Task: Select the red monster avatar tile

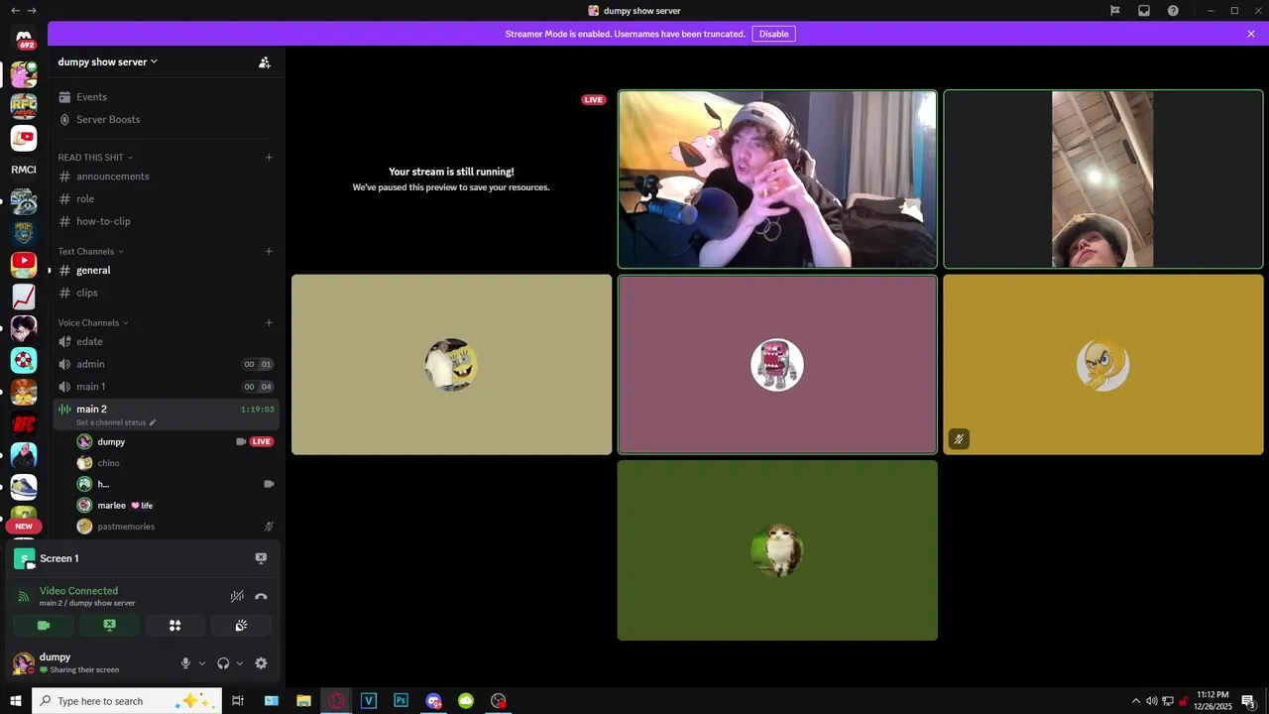Action: [777, 365]
